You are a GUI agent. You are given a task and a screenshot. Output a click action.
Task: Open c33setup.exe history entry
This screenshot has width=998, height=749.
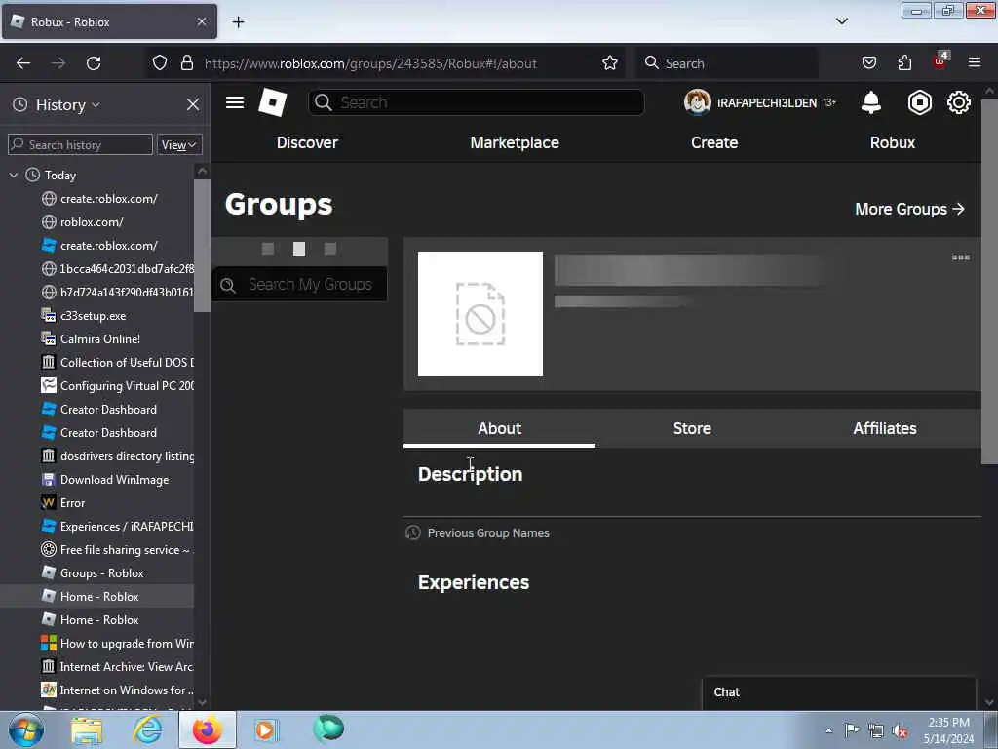pos(93,316)
